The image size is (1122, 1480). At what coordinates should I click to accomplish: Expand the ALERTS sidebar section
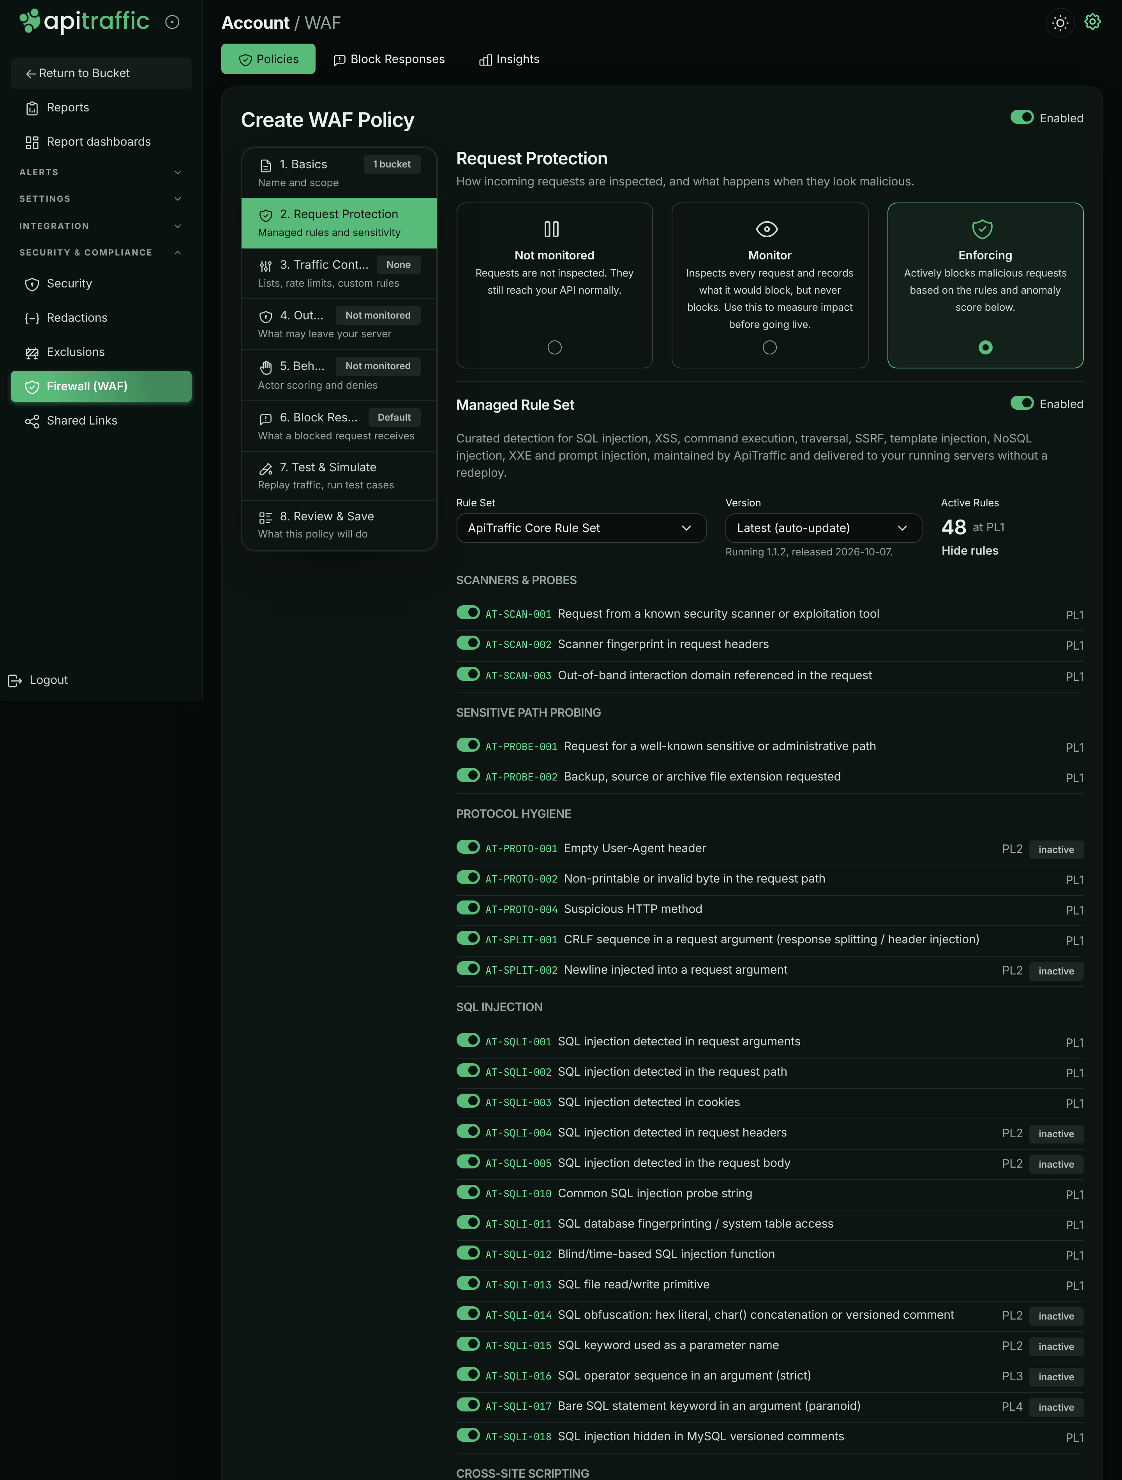[101, 172]
